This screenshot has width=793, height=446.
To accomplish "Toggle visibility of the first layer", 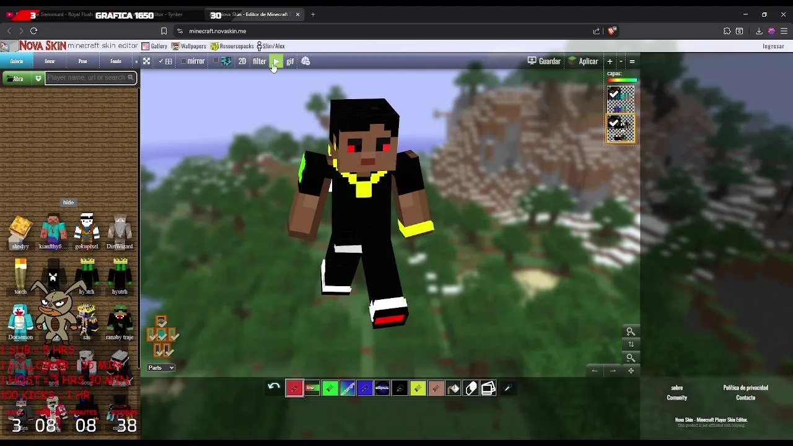I will [x=614, y=94].
